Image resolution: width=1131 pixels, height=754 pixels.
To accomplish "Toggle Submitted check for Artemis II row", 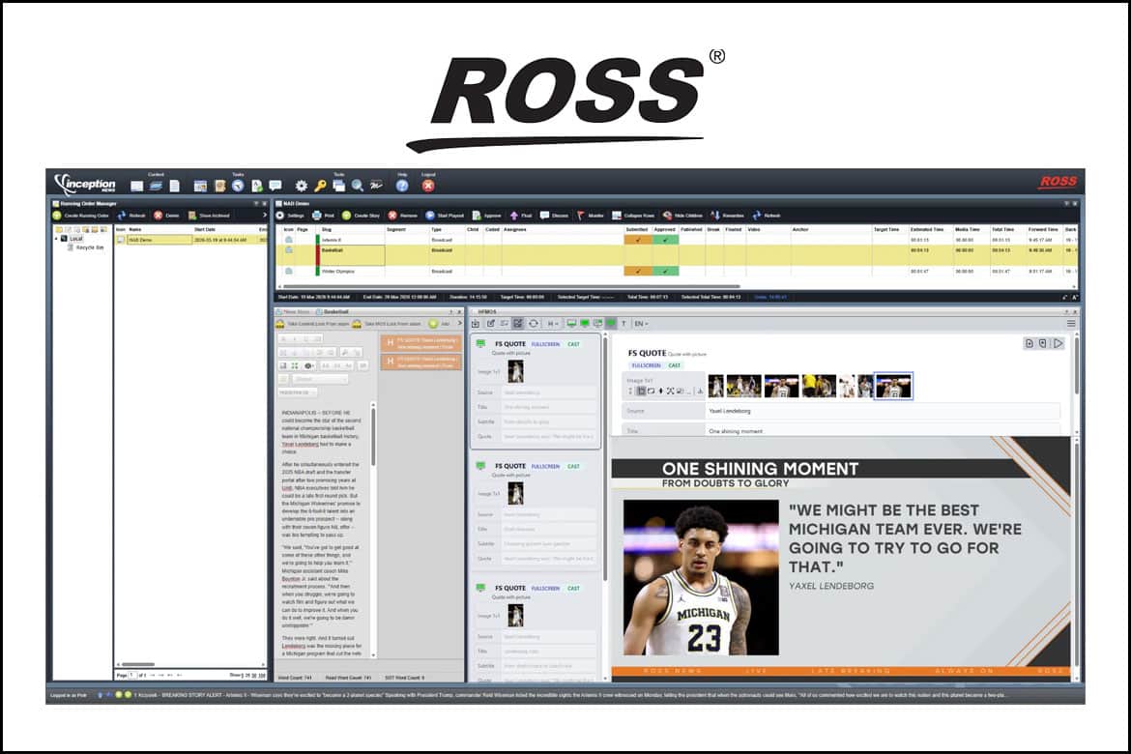I will [637, 240].
